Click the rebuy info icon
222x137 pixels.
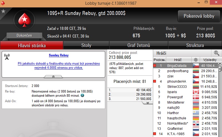tap(82, 95)
